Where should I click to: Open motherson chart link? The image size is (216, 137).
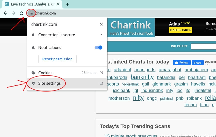(x=119, y=98)
